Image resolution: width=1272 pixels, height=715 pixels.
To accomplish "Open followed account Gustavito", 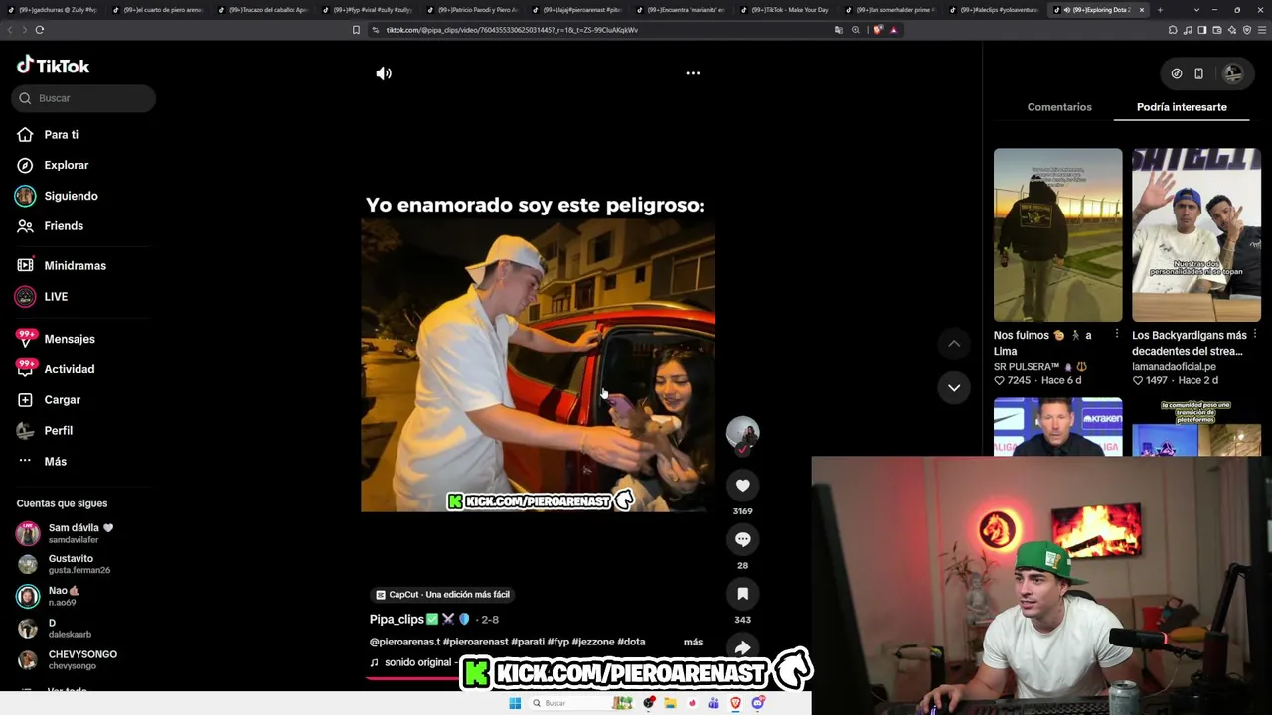I will click(79, 564).
